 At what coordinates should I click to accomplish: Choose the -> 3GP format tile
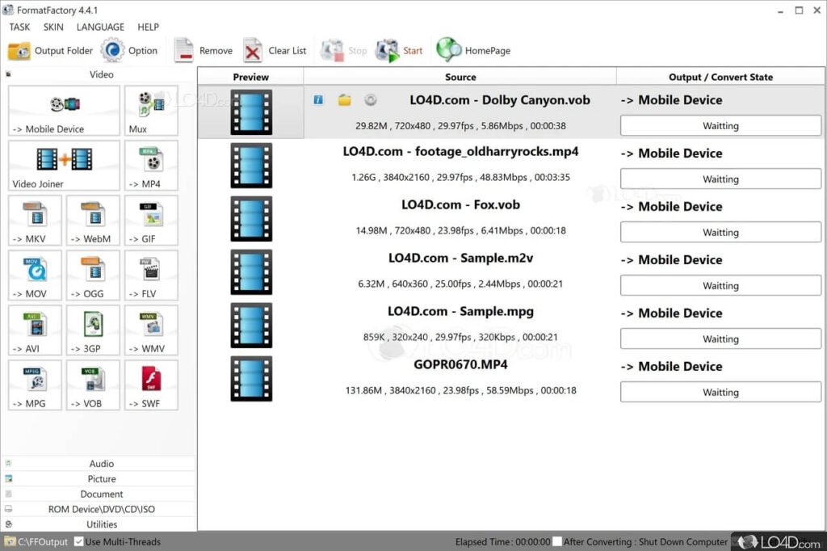93,330
